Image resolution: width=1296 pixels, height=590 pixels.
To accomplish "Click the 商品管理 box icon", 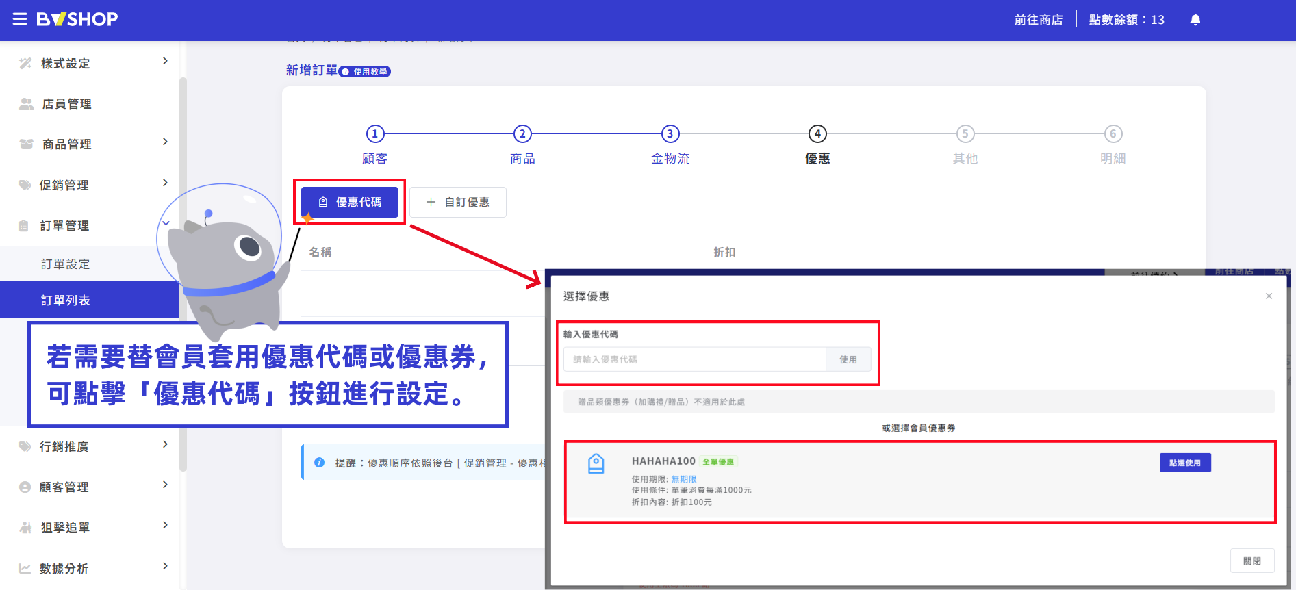I will tap(26, 144).
